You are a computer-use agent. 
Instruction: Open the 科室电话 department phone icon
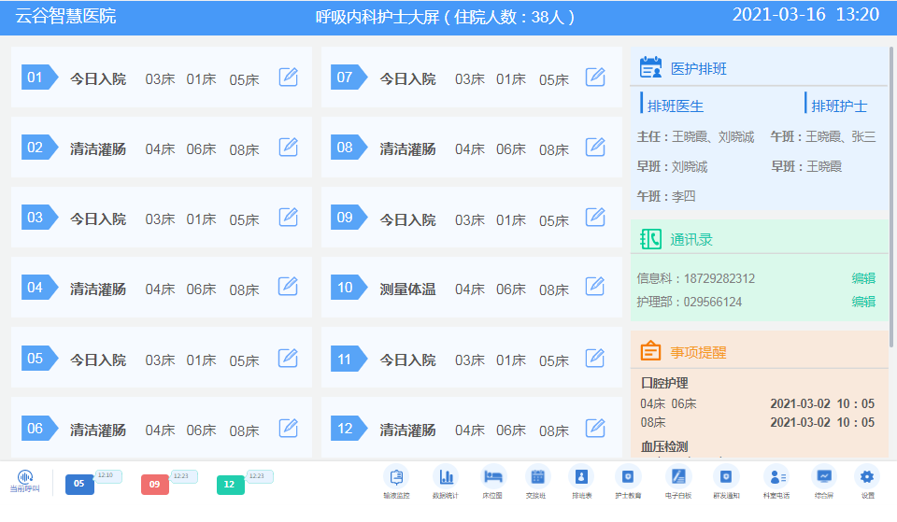[776, 475]
